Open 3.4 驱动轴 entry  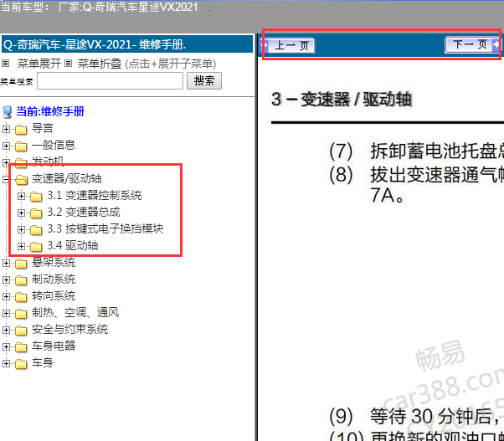click(73, 245)
